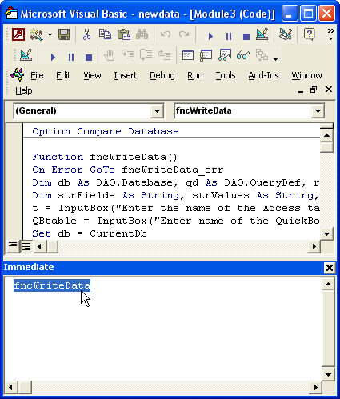Viewport: 340px width, 399px height.
Task: Switch to Procedure View button
Action: [13, 246]
